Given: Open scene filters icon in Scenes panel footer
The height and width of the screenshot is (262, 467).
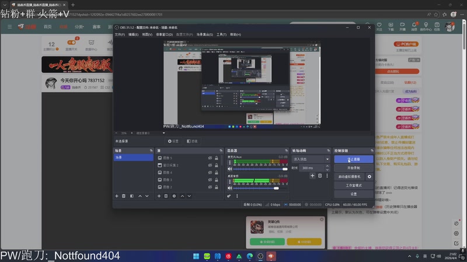Looking at the screenshot, I should click(132, 196).
